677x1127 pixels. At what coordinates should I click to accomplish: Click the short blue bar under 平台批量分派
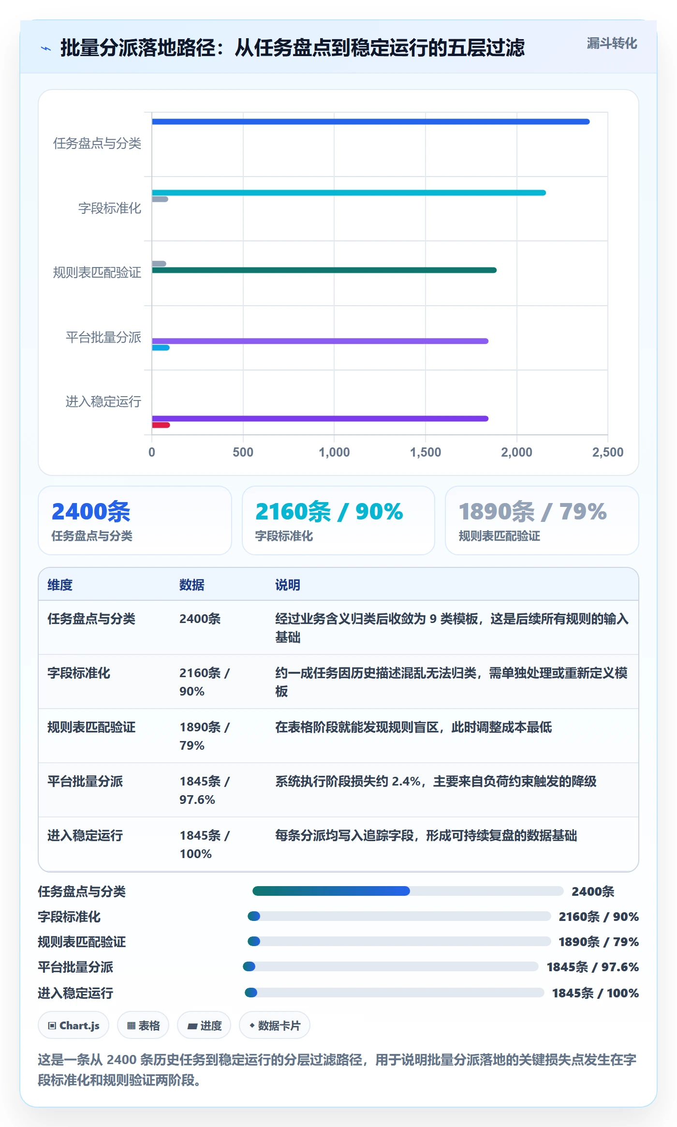(161, 348)
